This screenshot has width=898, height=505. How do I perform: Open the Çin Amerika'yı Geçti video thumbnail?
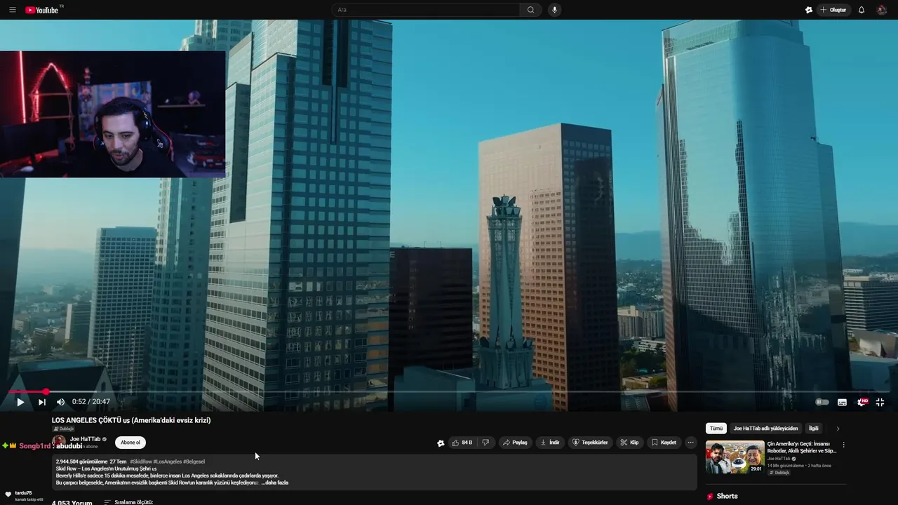point(735,457)
